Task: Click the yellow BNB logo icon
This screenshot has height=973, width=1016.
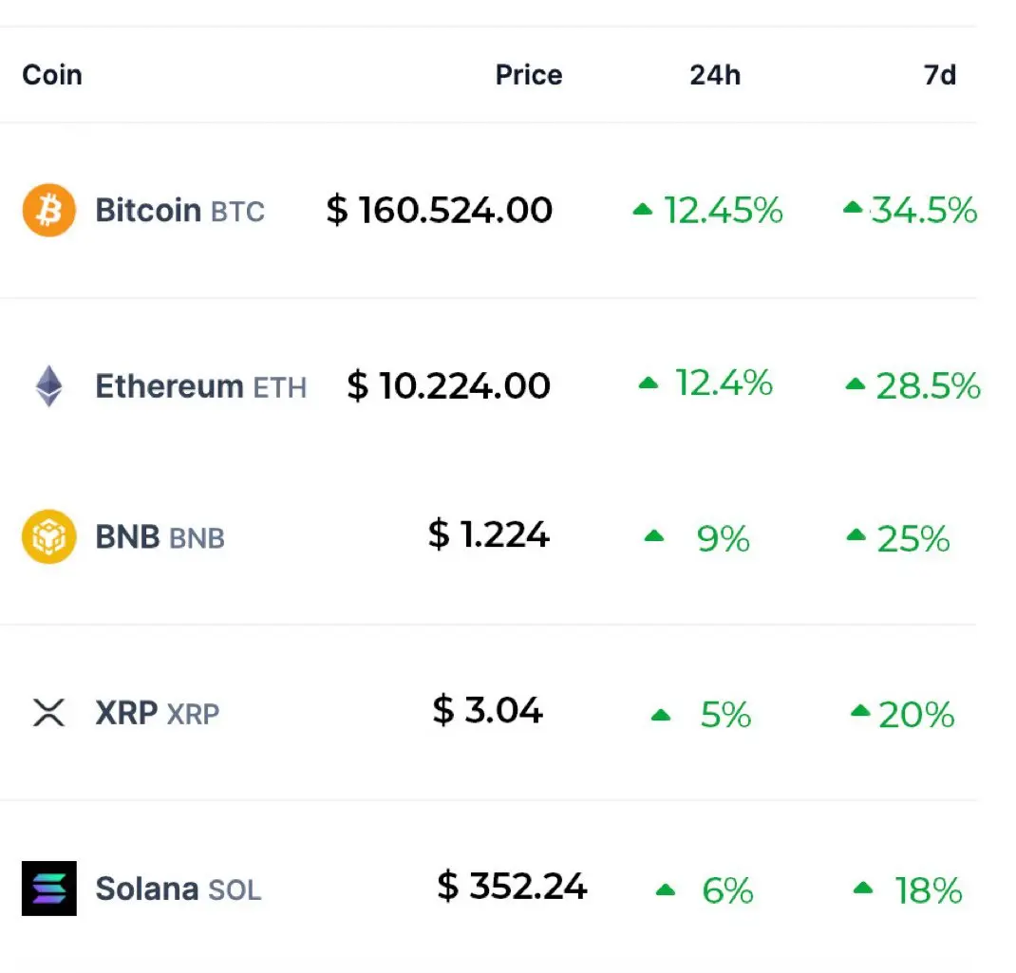Action: 48,537
